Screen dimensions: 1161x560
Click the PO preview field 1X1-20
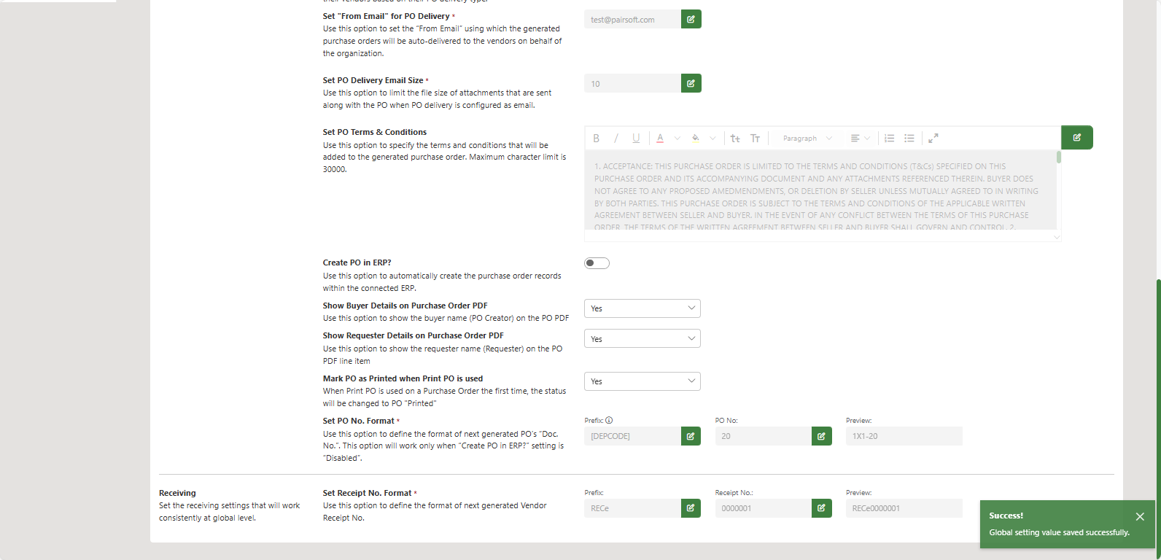(x=904, y=436)
